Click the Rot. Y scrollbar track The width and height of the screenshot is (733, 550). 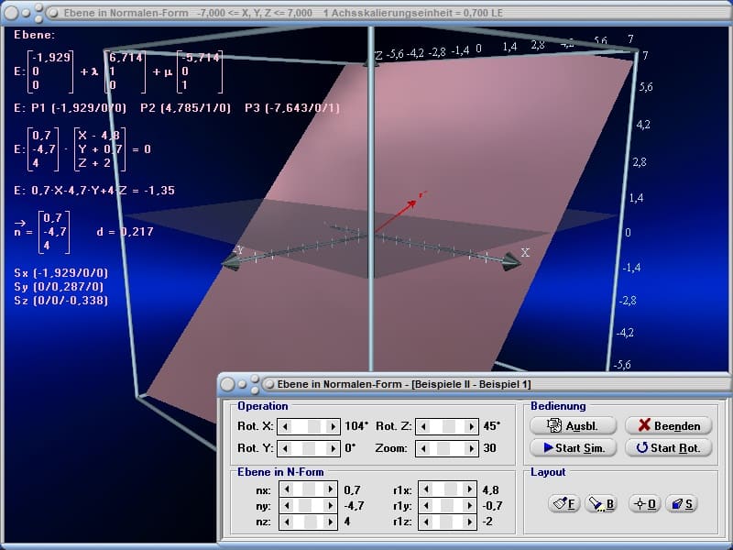309,448
